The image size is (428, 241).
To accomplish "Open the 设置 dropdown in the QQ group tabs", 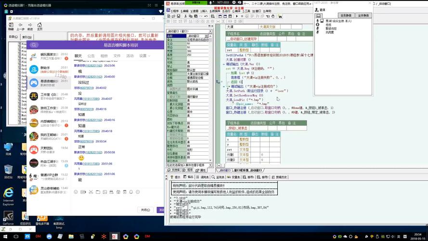I will click(x=144, y=56).
